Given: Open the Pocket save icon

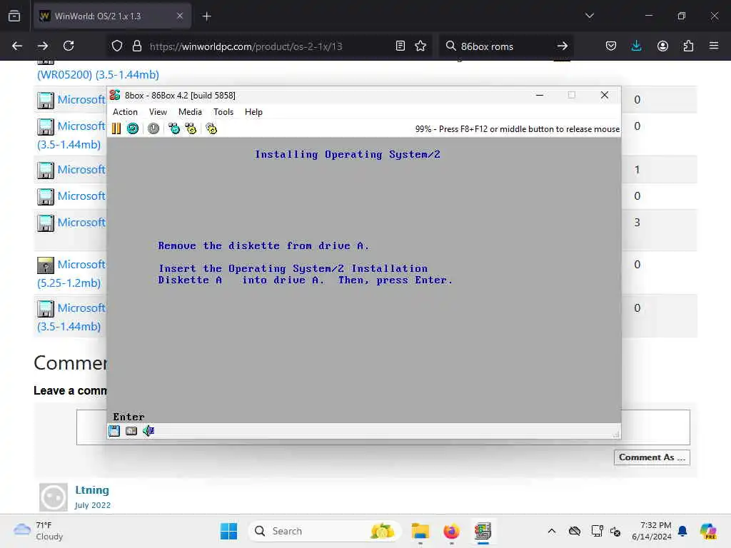Looking at the screenshot, I should (611, 46).
